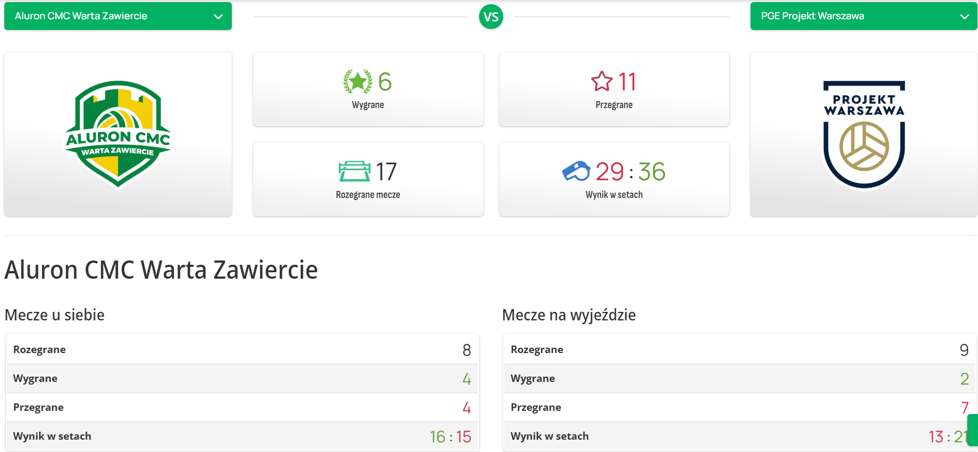
Task: Click the green laurel star Wygrane icon
Action: click(x=358, y=82)
